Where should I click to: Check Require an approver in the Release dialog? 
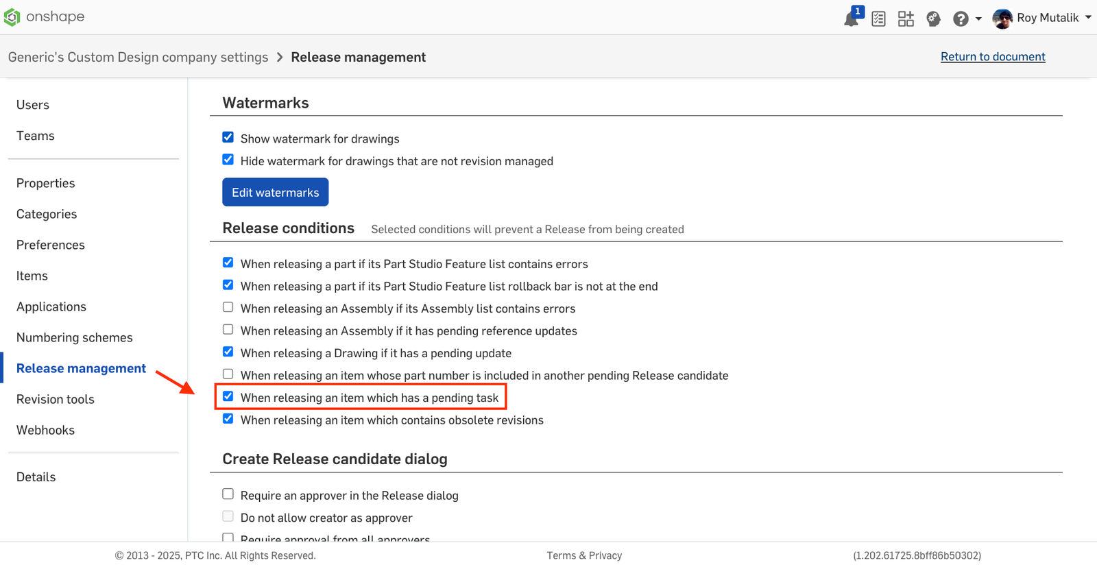coord(228,494)
